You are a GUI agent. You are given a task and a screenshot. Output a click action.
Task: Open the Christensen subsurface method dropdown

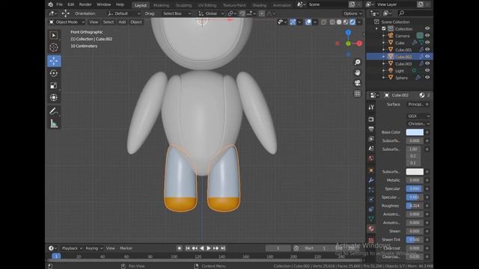(x=418, y=124)
